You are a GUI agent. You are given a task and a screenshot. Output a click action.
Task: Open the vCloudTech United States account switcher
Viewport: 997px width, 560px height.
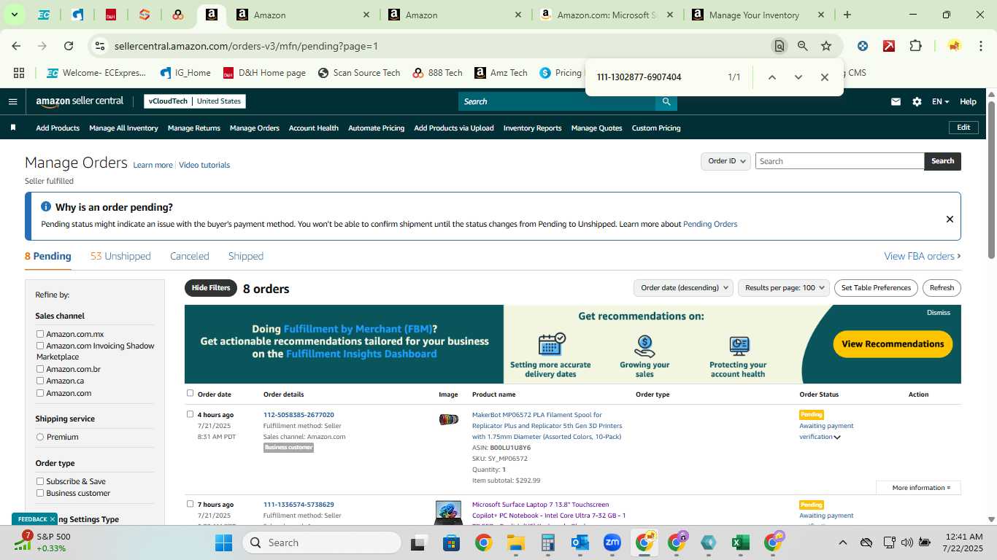pos(195,101)
